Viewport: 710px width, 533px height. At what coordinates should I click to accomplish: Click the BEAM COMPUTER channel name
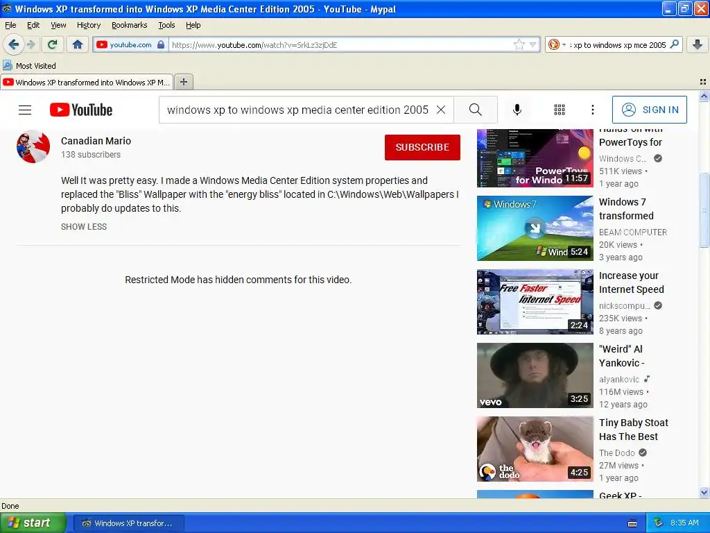[632, 232]
